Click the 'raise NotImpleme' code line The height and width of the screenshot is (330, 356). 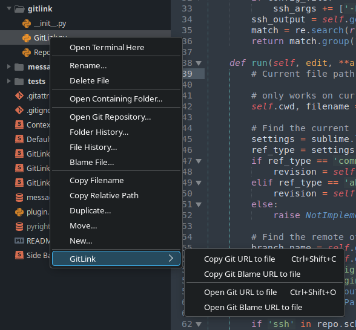pos(314,215)
